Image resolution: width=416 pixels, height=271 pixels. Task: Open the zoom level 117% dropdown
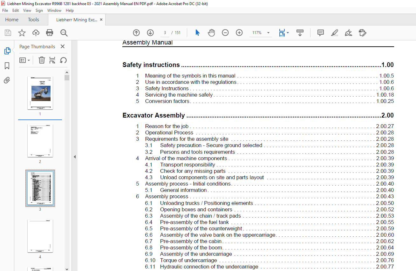[x=268, y=33]
